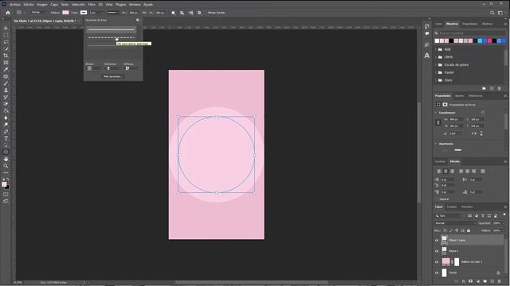The width and height of the screenshot is (510, 286).
Task: Hide the Elipse 1 copia layer
Action: point(437,240)
